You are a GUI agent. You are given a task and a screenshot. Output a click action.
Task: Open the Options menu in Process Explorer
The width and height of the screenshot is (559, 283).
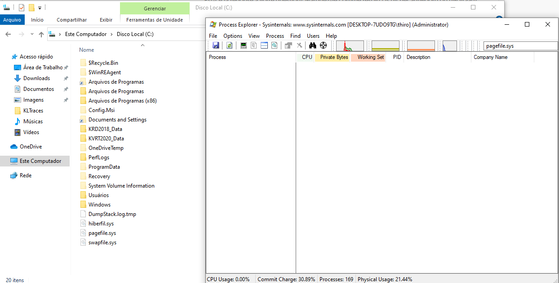tap(233, 36)
